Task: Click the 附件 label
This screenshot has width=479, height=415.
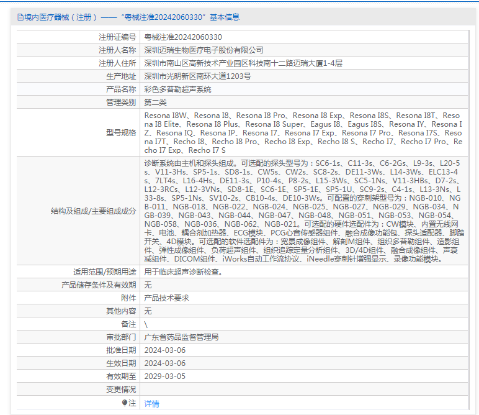Action: [128, 298]
